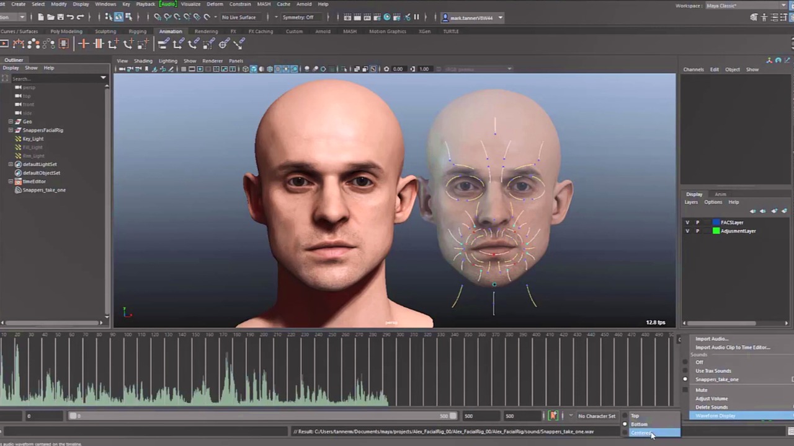The height and width of the screenshot is (446, 794).
Task: Click Delete Sounds in audio menu
Action: coord(711,407)
